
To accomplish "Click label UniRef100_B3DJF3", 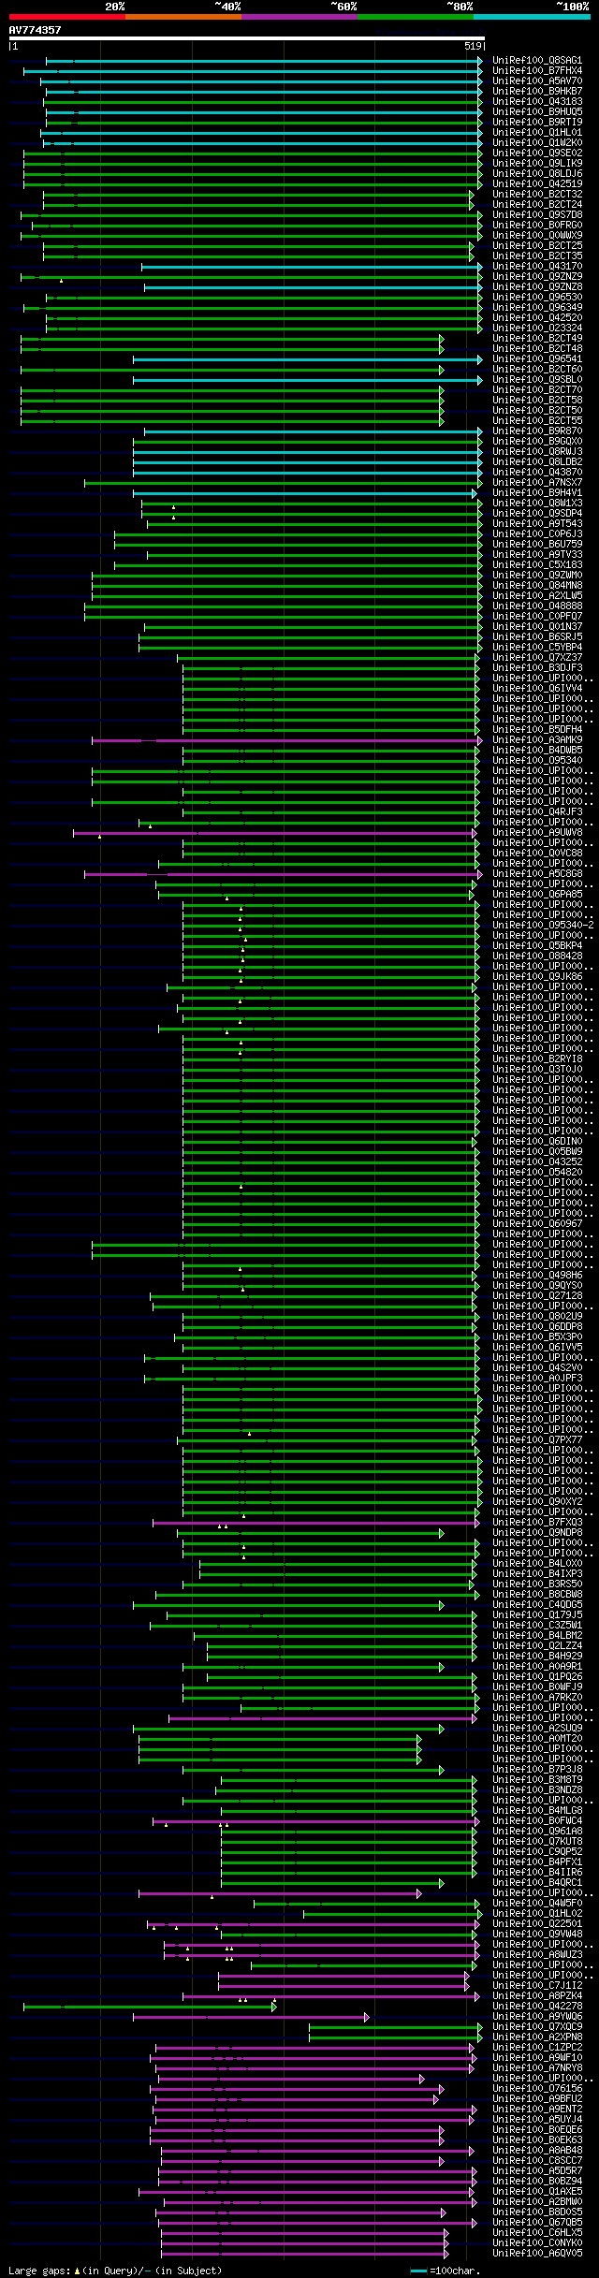I will pyautogui.click(x=537, y=668).
